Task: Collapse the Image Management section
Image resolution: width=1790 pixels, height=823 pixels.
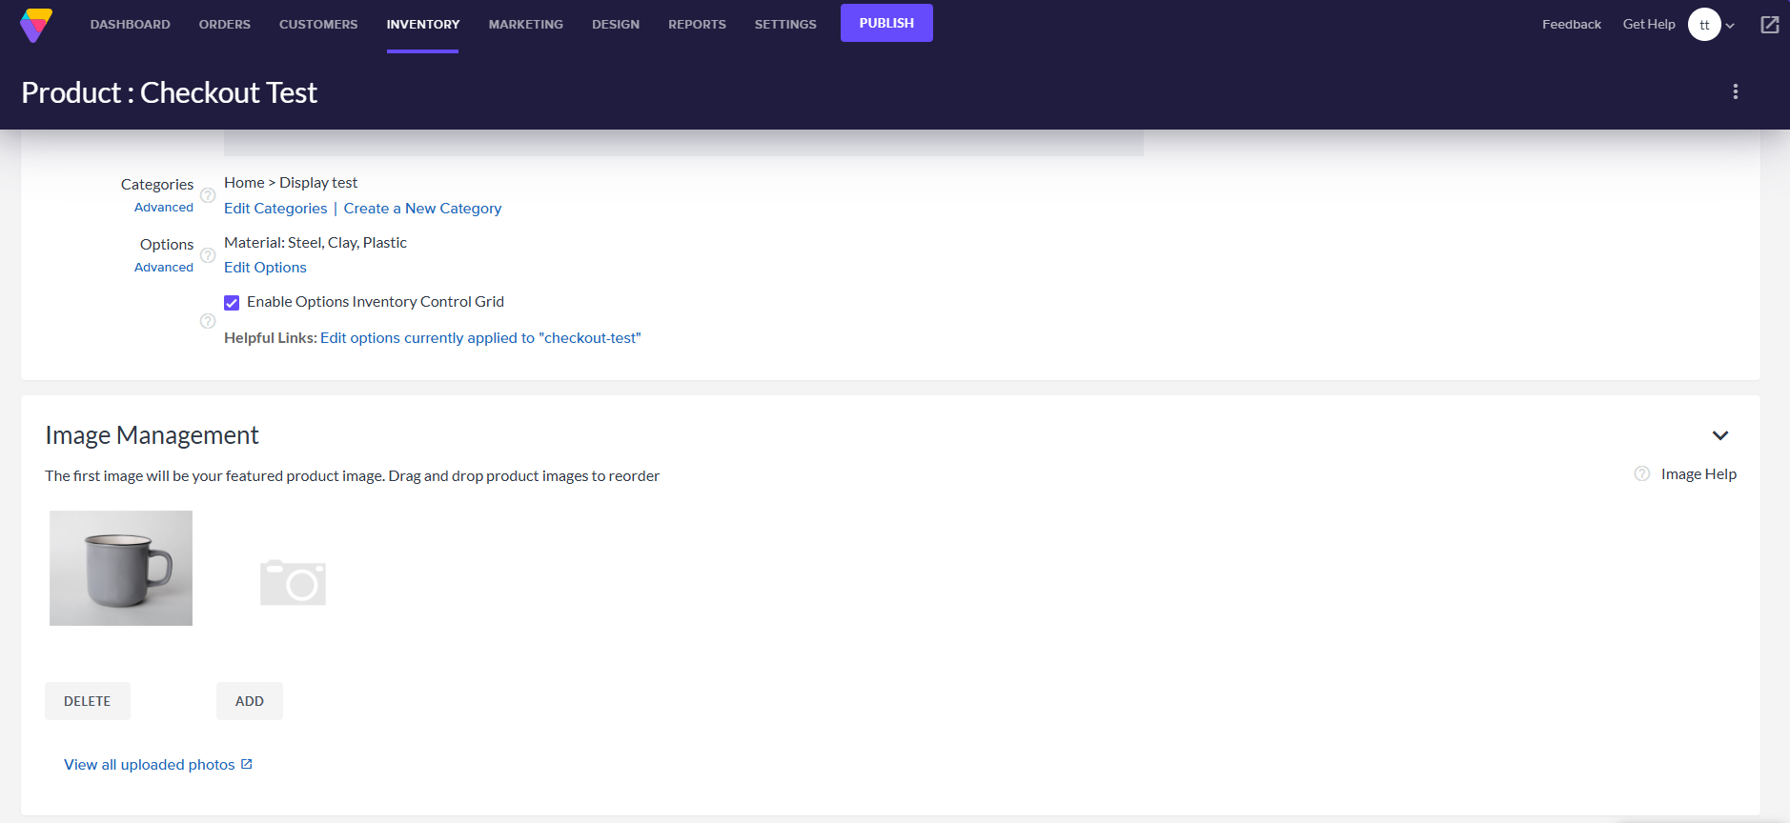Action: click(x=1719, y=435)
